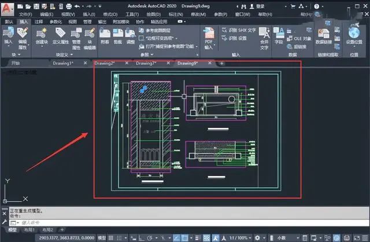The width and height of the screenshot is (370, 242).
Task: Click the OLE 对象 button
Action: pos(299,39)
